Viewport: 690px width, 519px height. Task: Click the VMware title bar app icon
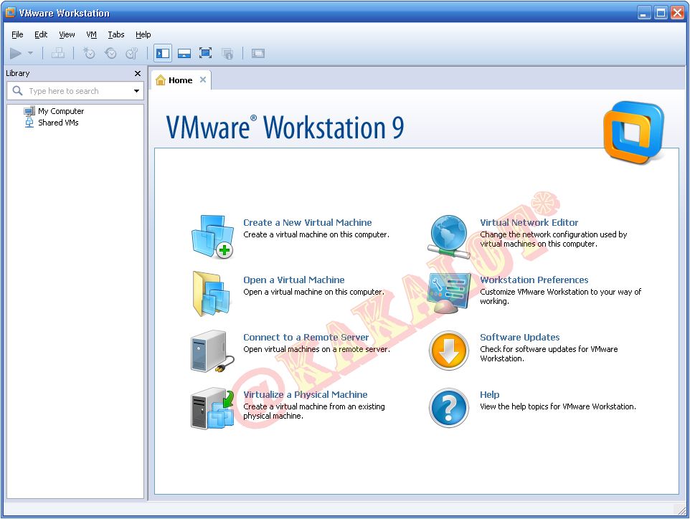(10, 12)
